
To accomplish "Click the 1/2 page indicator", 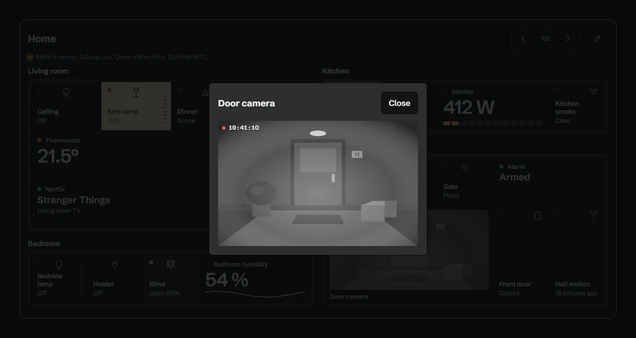I will [546, 39].
